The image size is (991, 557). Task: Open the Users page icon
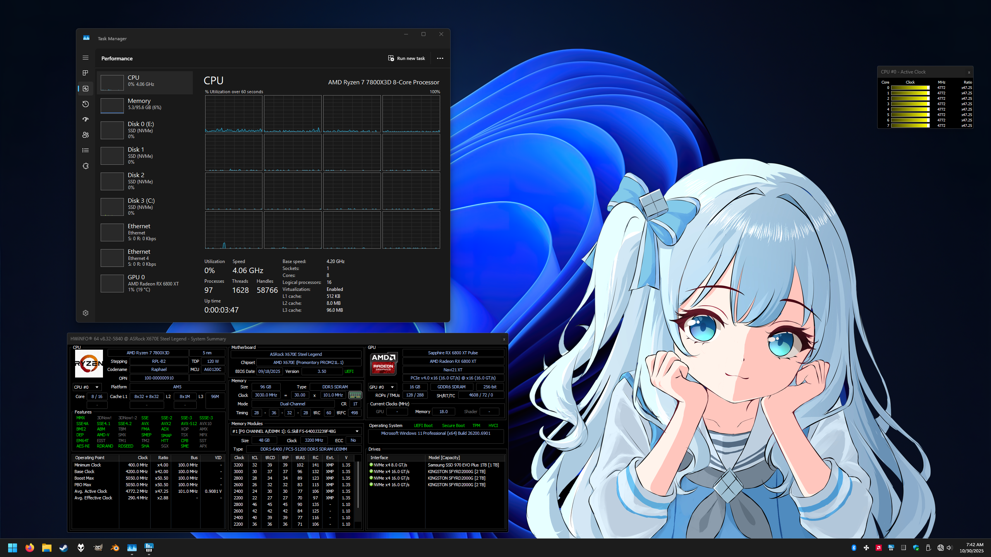pyautogui.click(x=86, y=135)
